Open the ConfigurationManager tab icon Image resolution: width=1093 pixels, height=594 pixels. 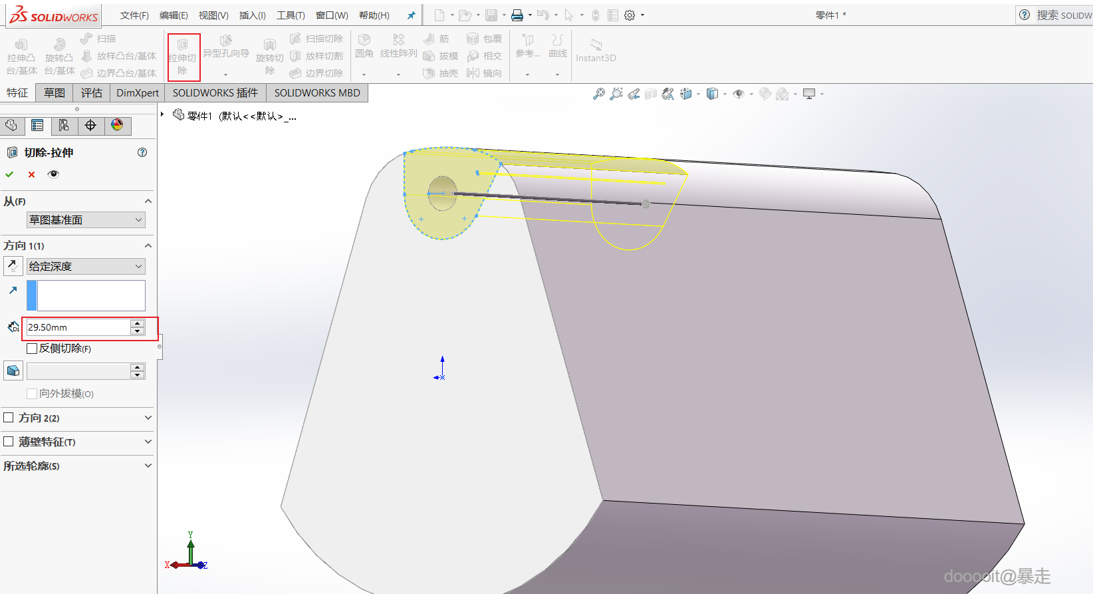click(64, 126)
